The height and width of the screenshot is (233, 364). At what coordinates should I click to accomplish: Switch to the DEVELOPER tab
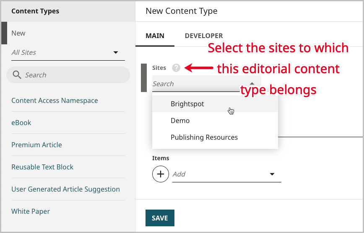coord(204,36)
